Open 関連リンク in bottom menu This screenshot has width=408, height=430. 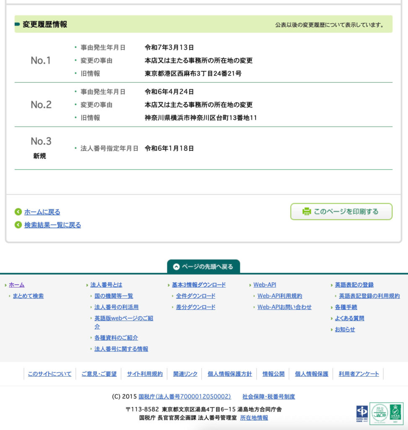pyautogui.click(x=185, y=374)
